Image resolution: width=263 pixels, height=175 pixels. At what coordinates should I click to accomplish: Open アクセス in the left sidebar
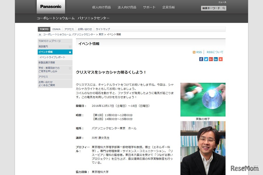pyautogui.click(x=55, y=77)
